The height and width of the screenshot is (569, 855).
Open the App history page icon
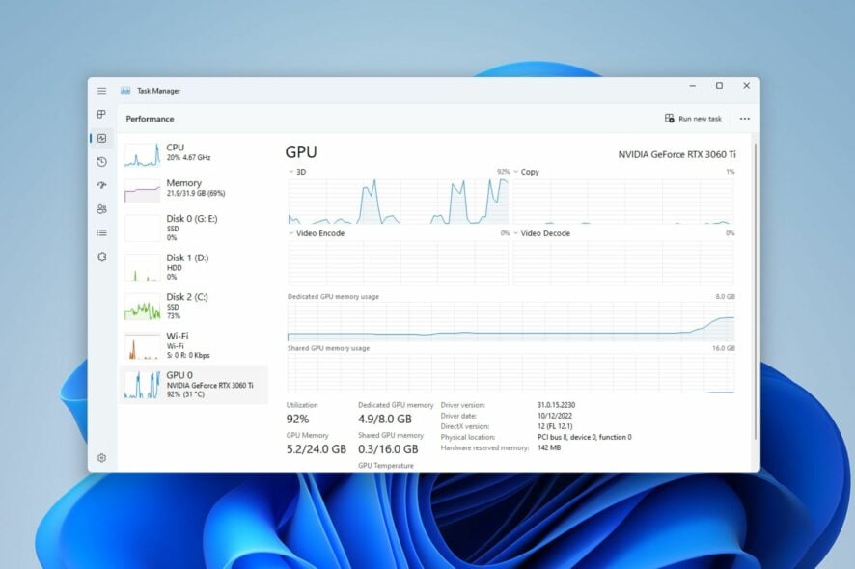tap(102, 162)
